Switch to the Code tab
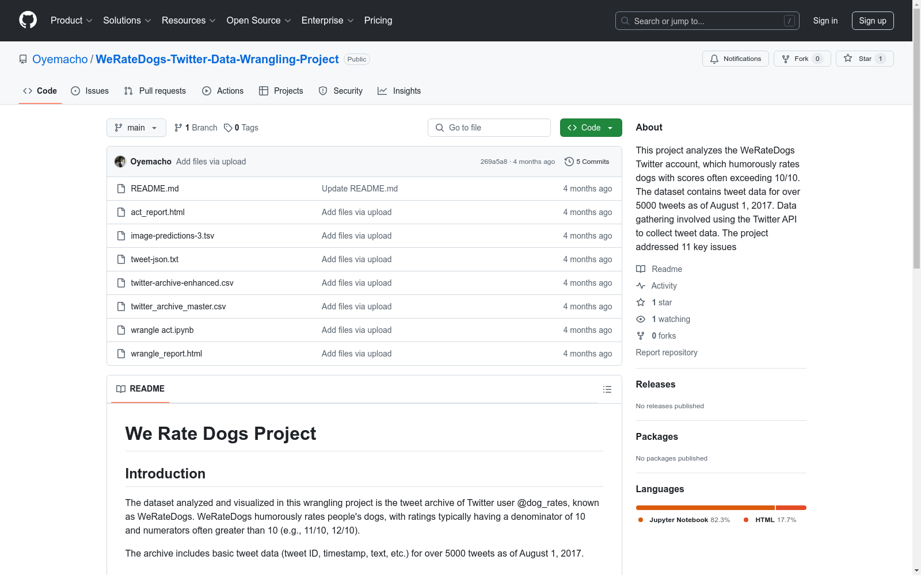 40,91
